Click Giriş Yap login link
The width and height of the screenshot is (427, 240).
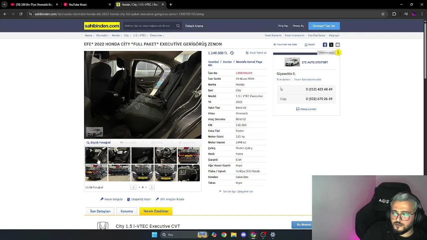[283, 26]
